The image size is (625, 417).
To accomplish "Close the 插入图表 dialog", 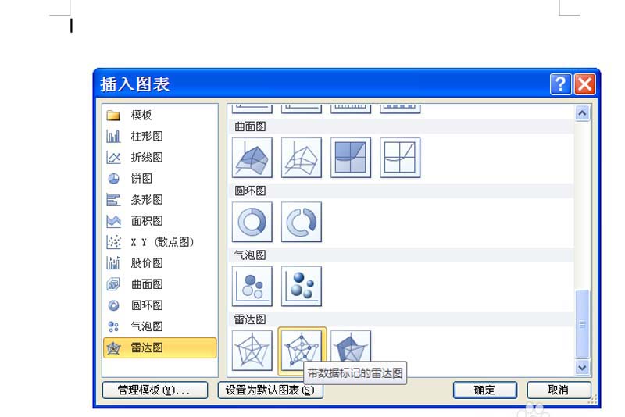I will pyautogui.click(x=584, y=84).
